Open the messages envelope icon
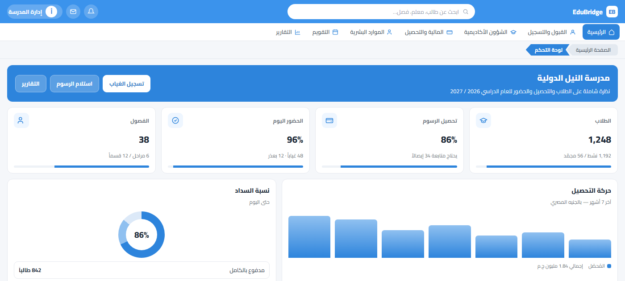625x281 pixels. point(73,12)
